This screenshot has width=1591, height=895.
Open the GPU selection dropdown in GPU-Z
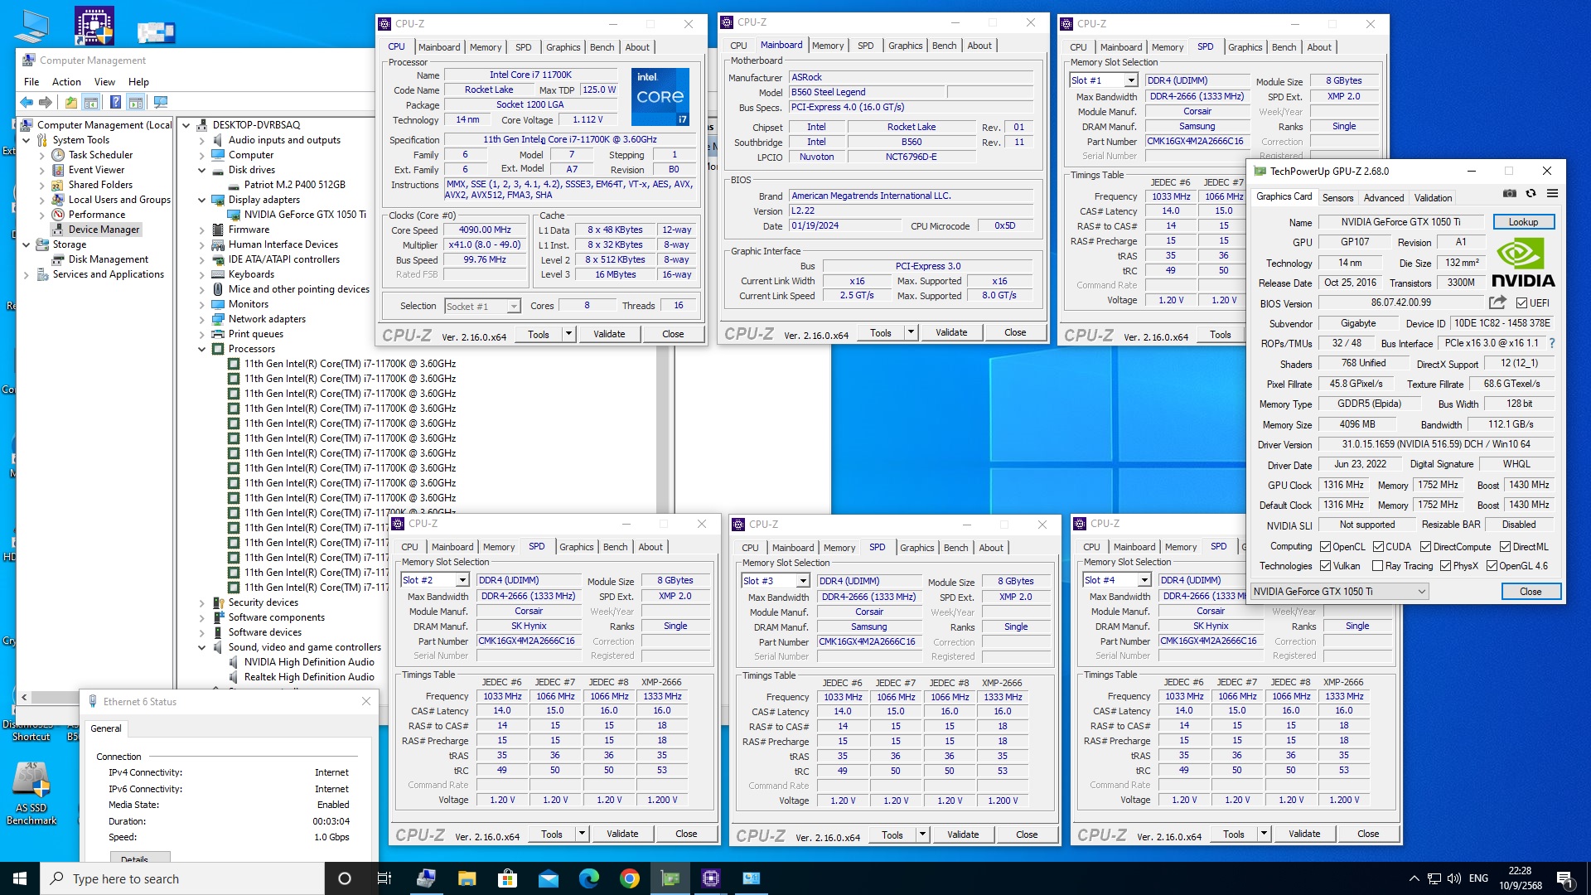tap(1421, 592)
